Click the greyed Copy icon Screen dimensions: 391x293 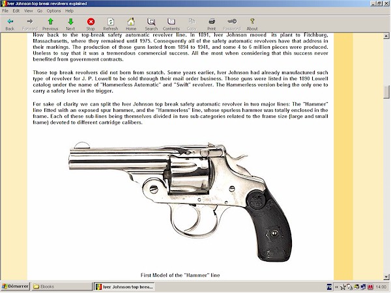pyautogui.click(x=192, y=24)
